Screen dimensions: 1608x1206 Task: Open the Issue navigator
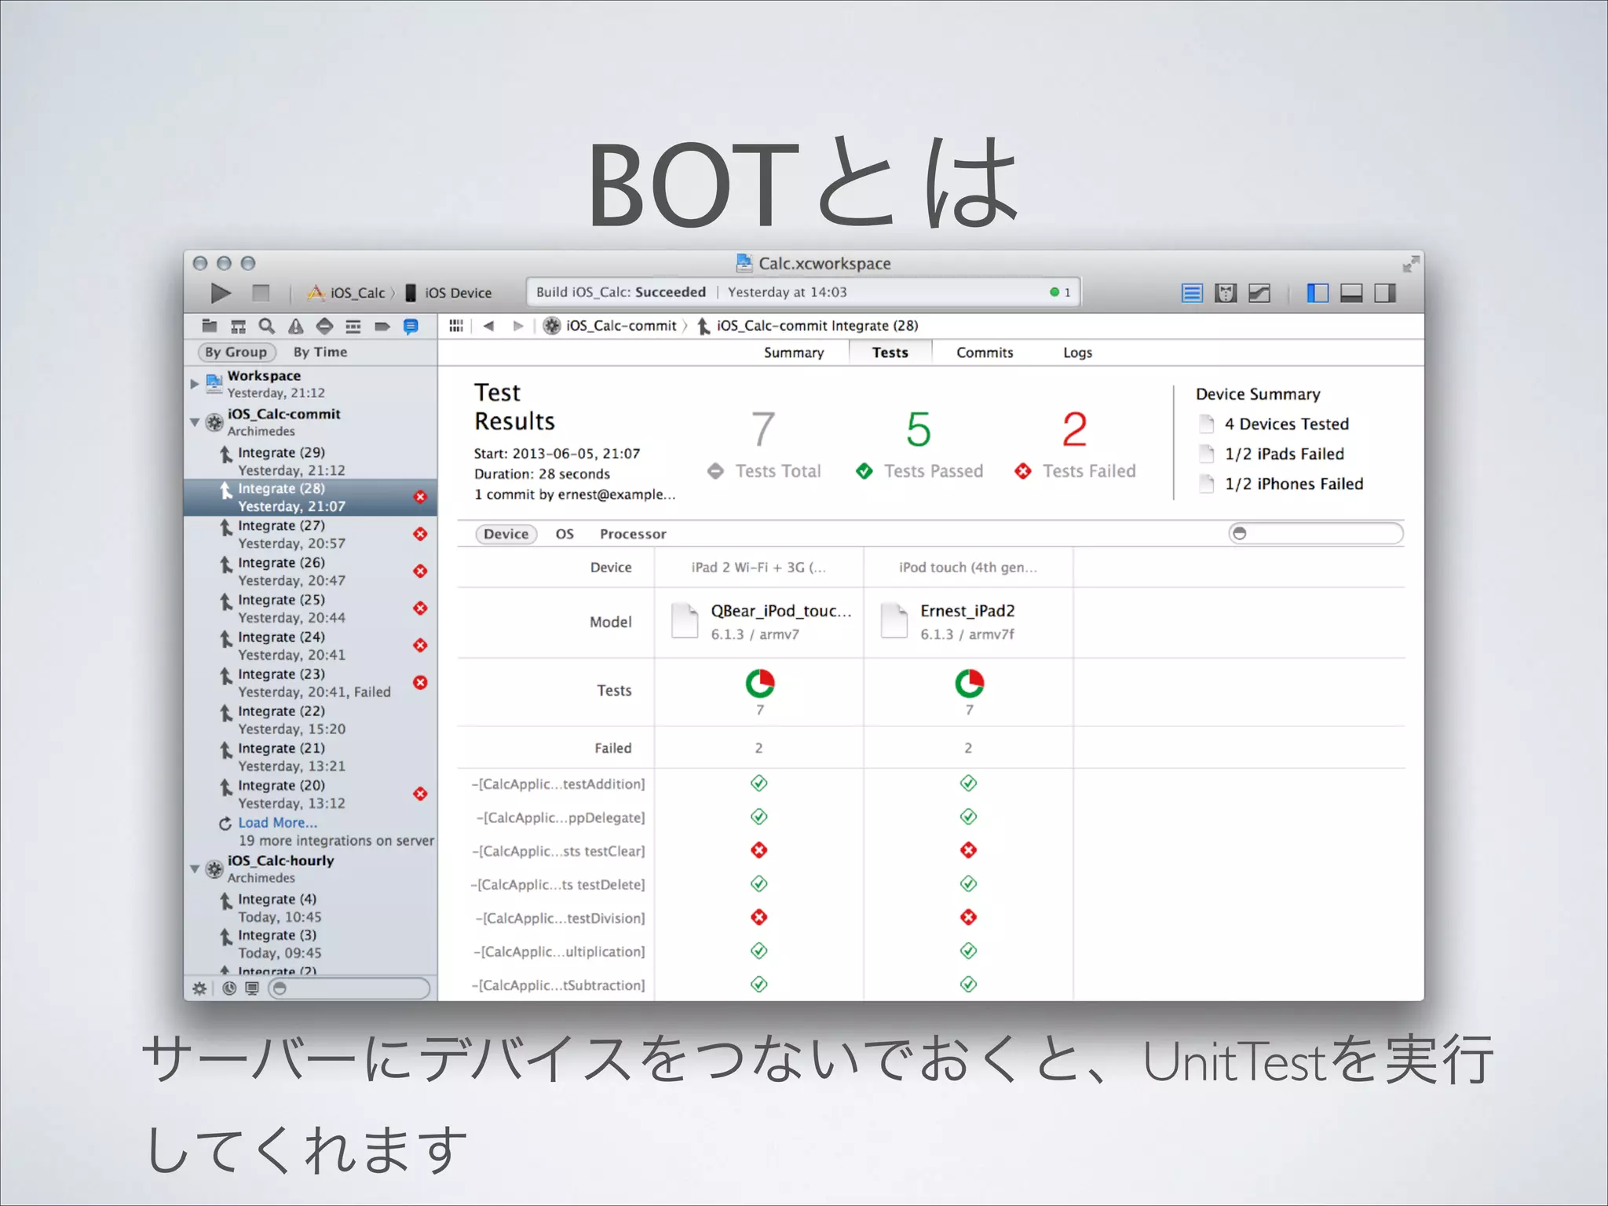(295, 326)
